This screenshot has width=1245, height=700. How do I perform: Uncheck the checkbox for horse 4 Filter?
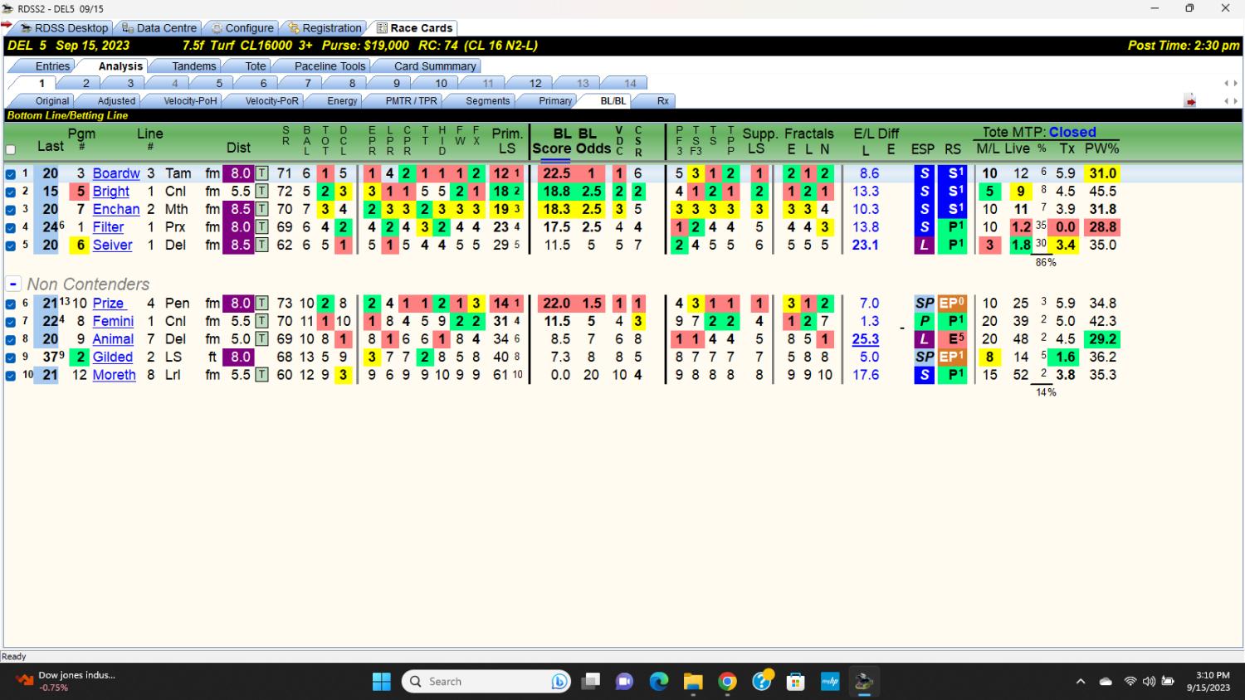[11, 227]
